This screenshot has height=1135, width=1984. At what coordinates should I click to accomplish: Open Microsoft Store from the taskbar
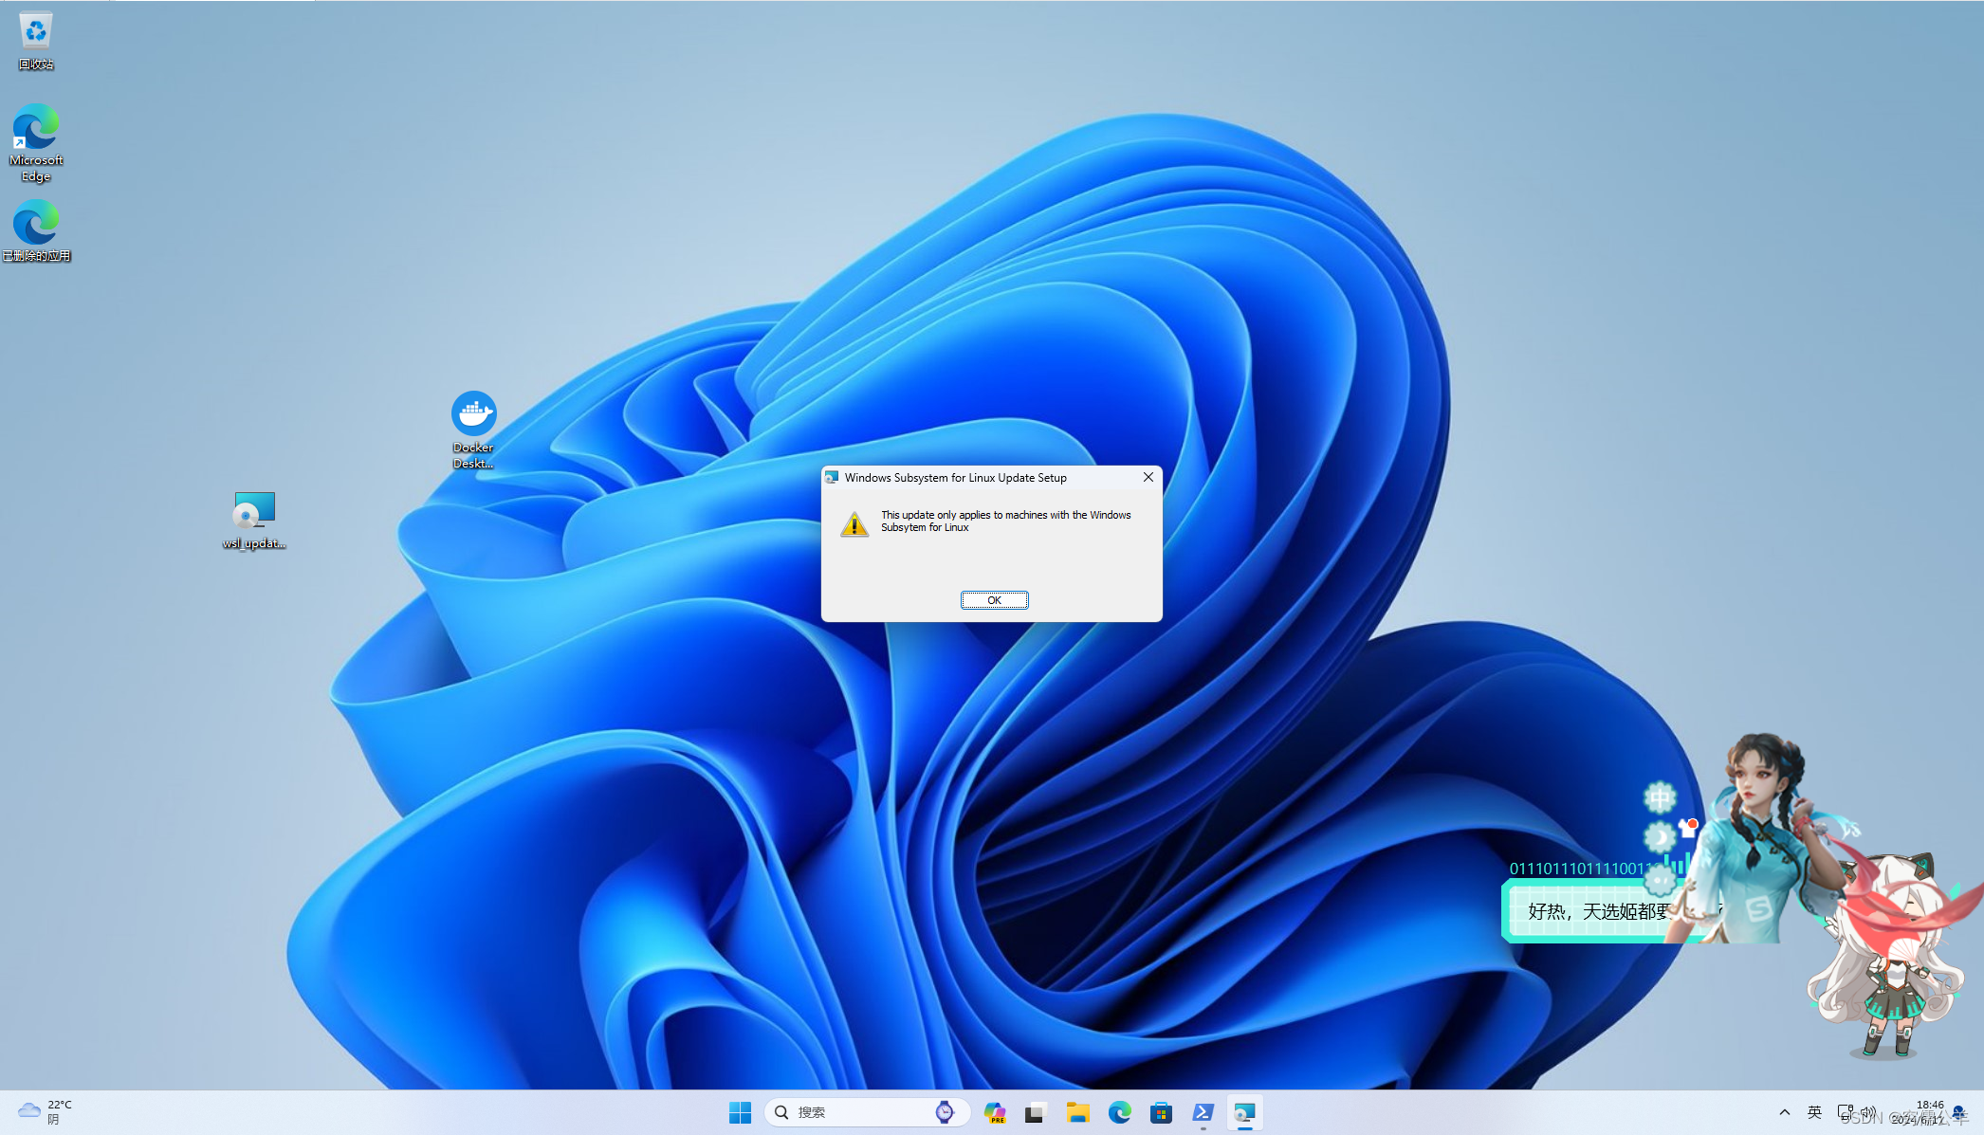coord(1161,1112)
